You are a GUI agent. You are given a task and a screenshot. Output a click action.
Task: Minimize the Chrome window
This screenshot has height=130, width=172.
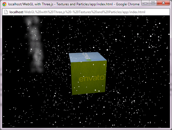pyautogui.click(x=145, y=3)
